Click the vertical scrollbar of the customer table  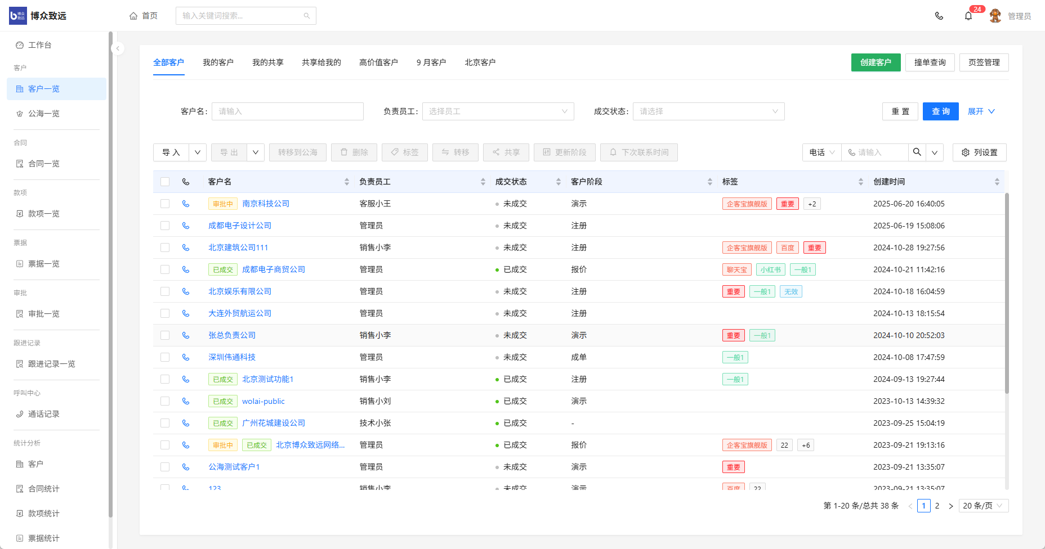coord(1006,292)
